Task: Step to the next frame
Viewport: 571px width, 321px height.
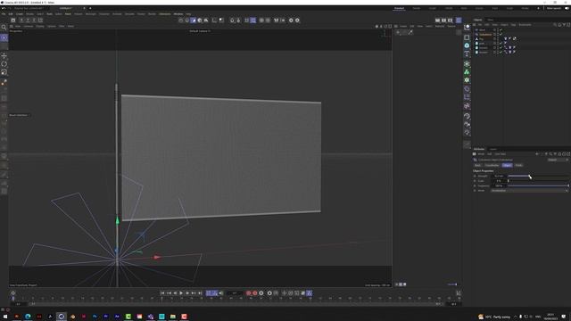Action: [x=187, y=293]
